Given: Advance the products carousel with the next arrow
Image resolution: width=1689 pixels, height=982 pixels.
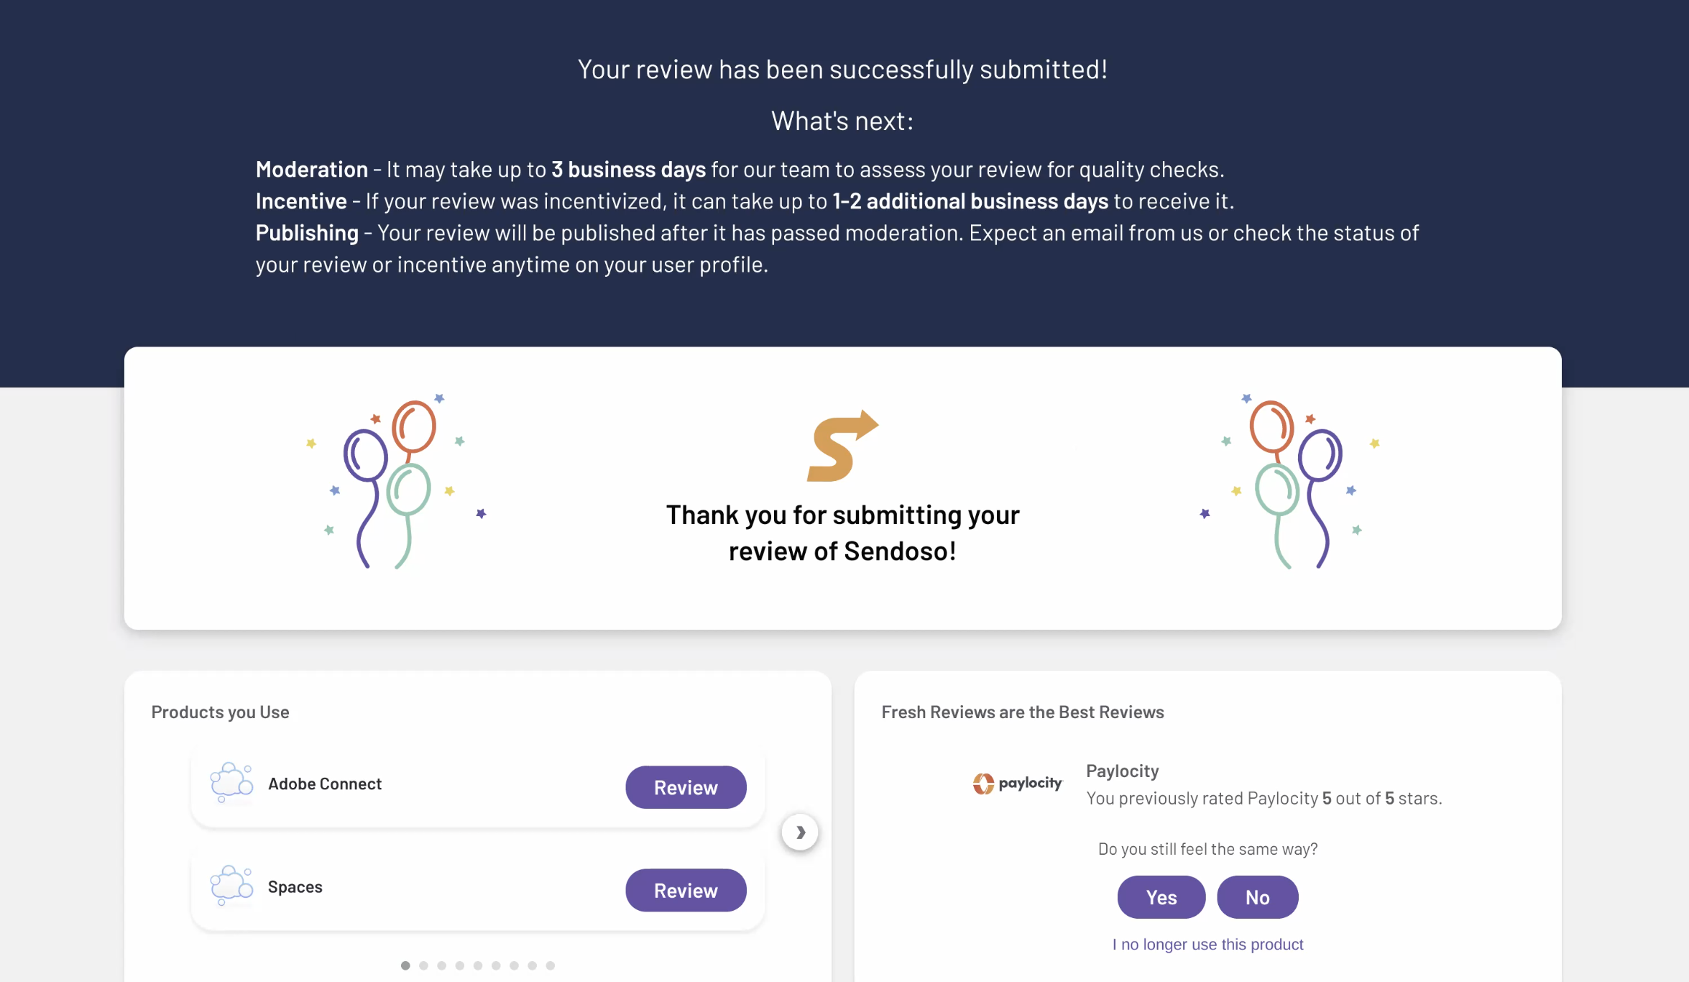Looking at the screenshot, I should point(800,832).
